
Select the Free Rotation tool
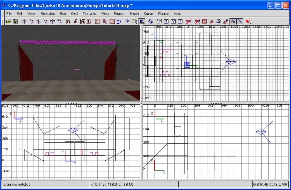click(151, 21)
